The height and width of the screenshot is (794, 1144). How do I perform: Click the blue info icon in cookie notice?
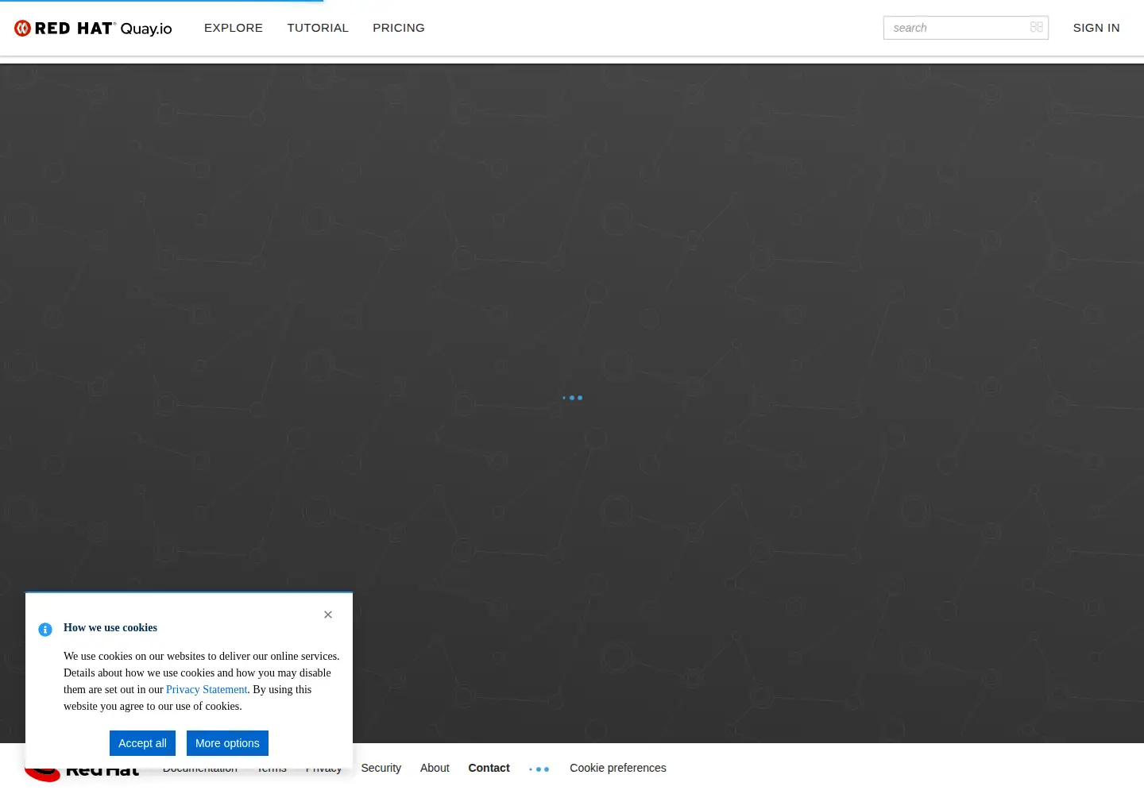pyautogui.click(x=45, y=629)
